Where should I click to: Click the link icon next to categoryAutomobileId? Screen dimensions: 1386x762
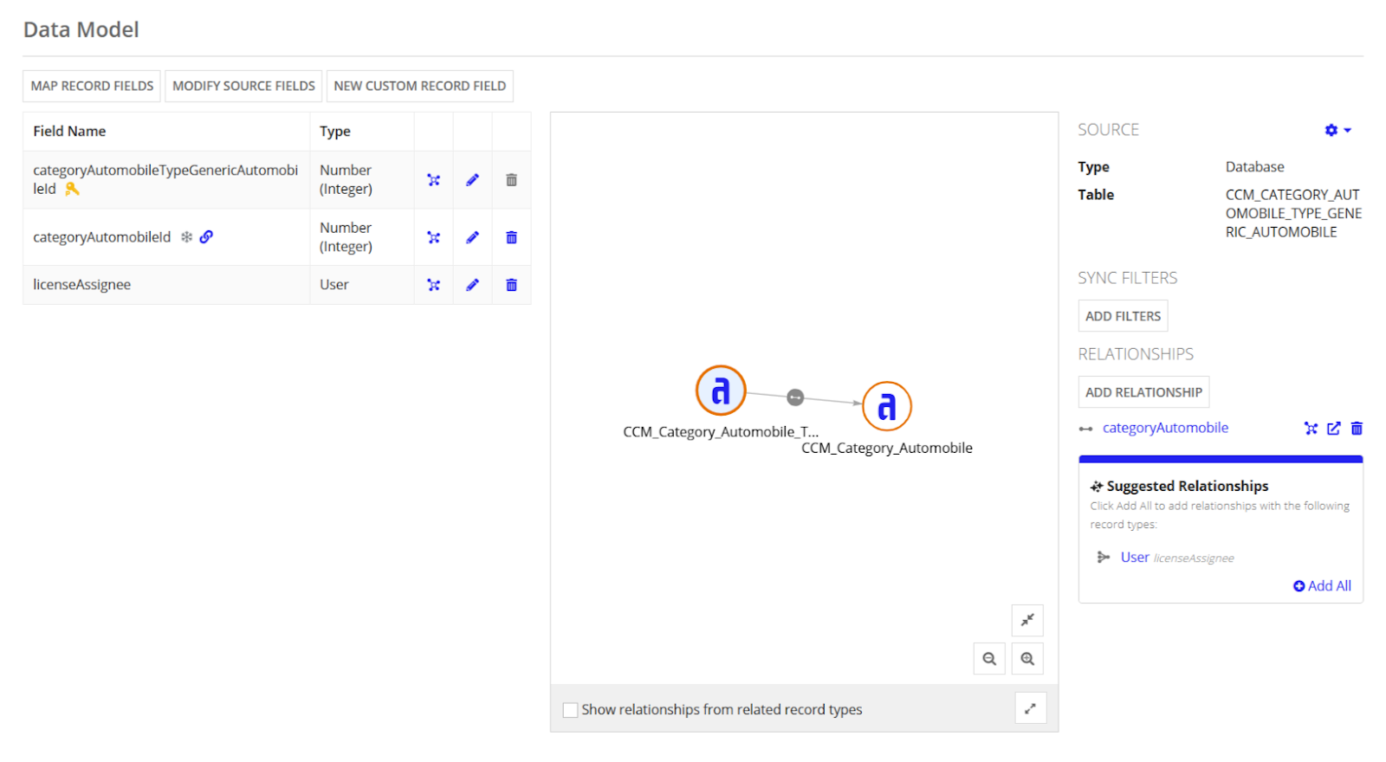tap(206, 236)
